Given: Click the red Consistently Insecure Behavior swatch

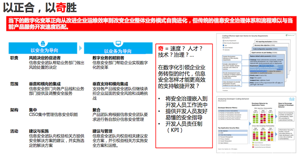Looking at the screenshot, I should tap(253, 147).
